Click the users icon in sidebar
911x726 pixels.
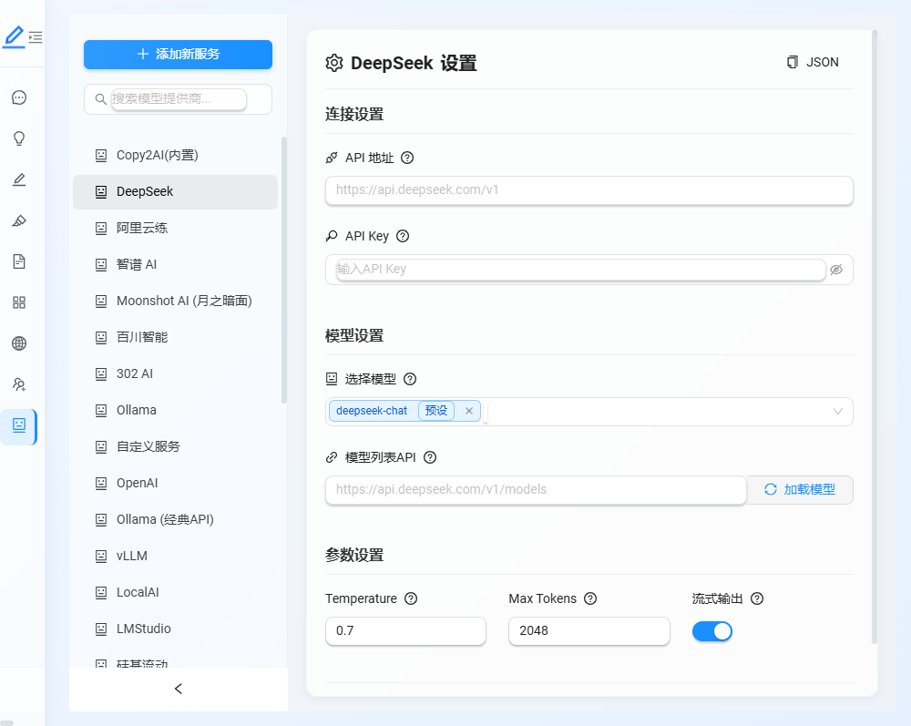[x=18, y=384]
